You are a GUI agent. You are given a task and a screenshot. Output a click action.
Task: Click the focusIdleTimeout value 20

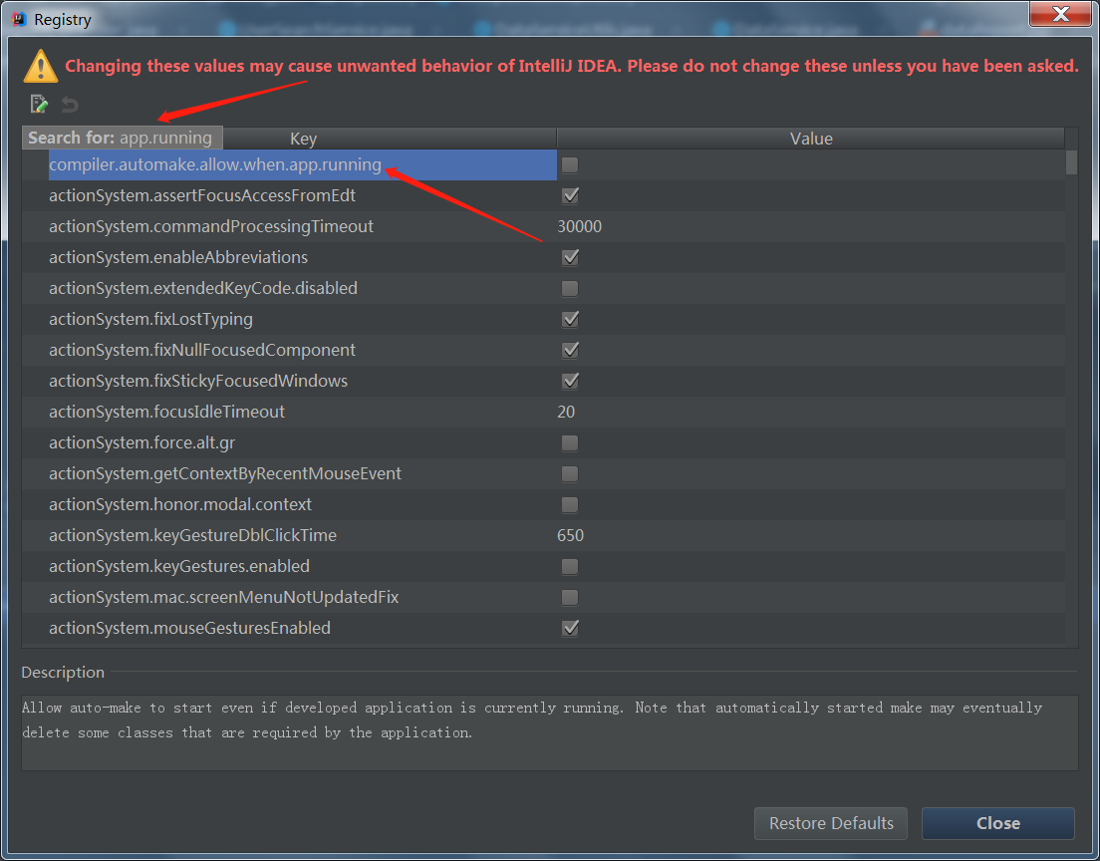click(566, 412)
